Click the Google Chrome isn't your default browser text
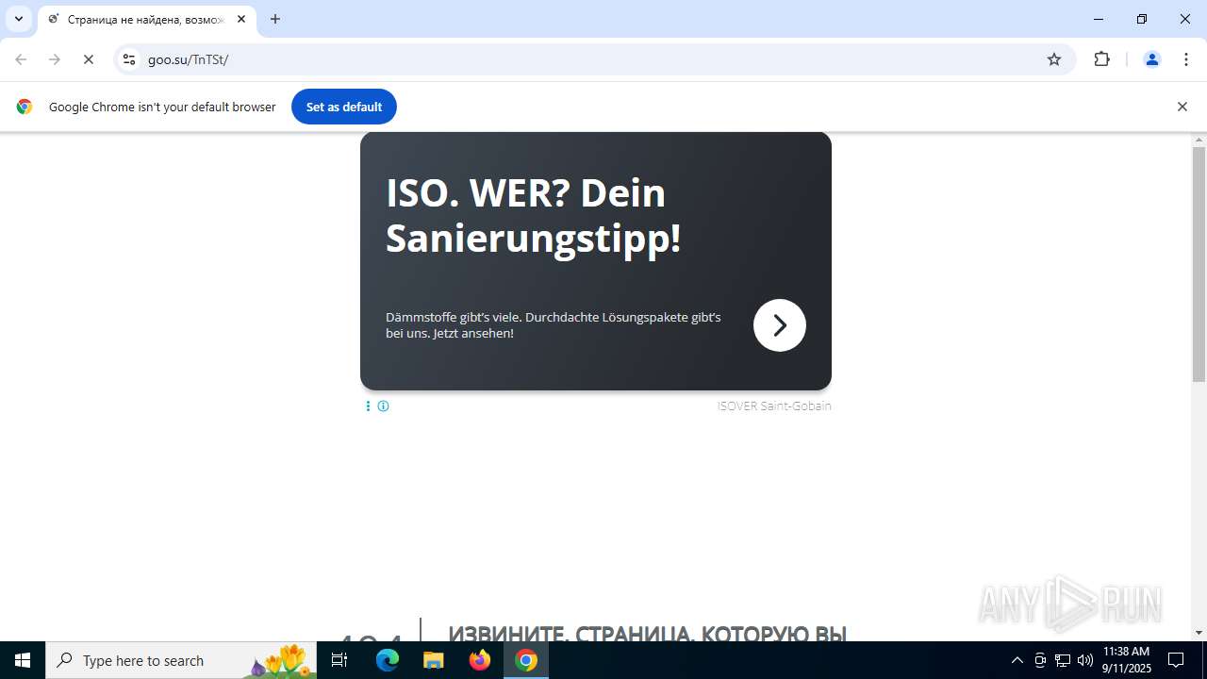Image resolution: width=1207 pixels, height=679 pixels. (x=162, y=107)
